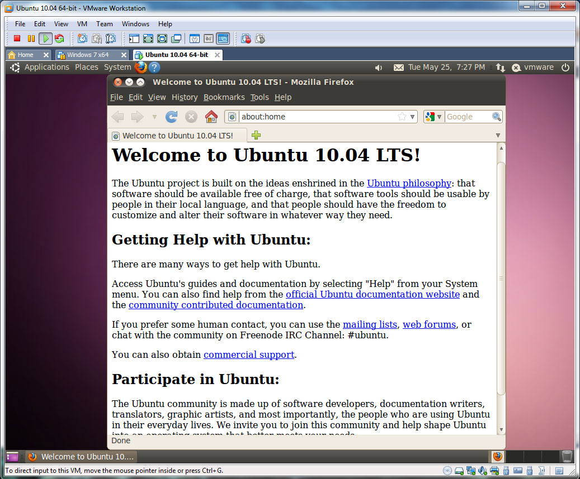The height and width of the screenshot is (479, 580).
Task: Click the volume icon in the Ubuntu panel
Action: 379,67
